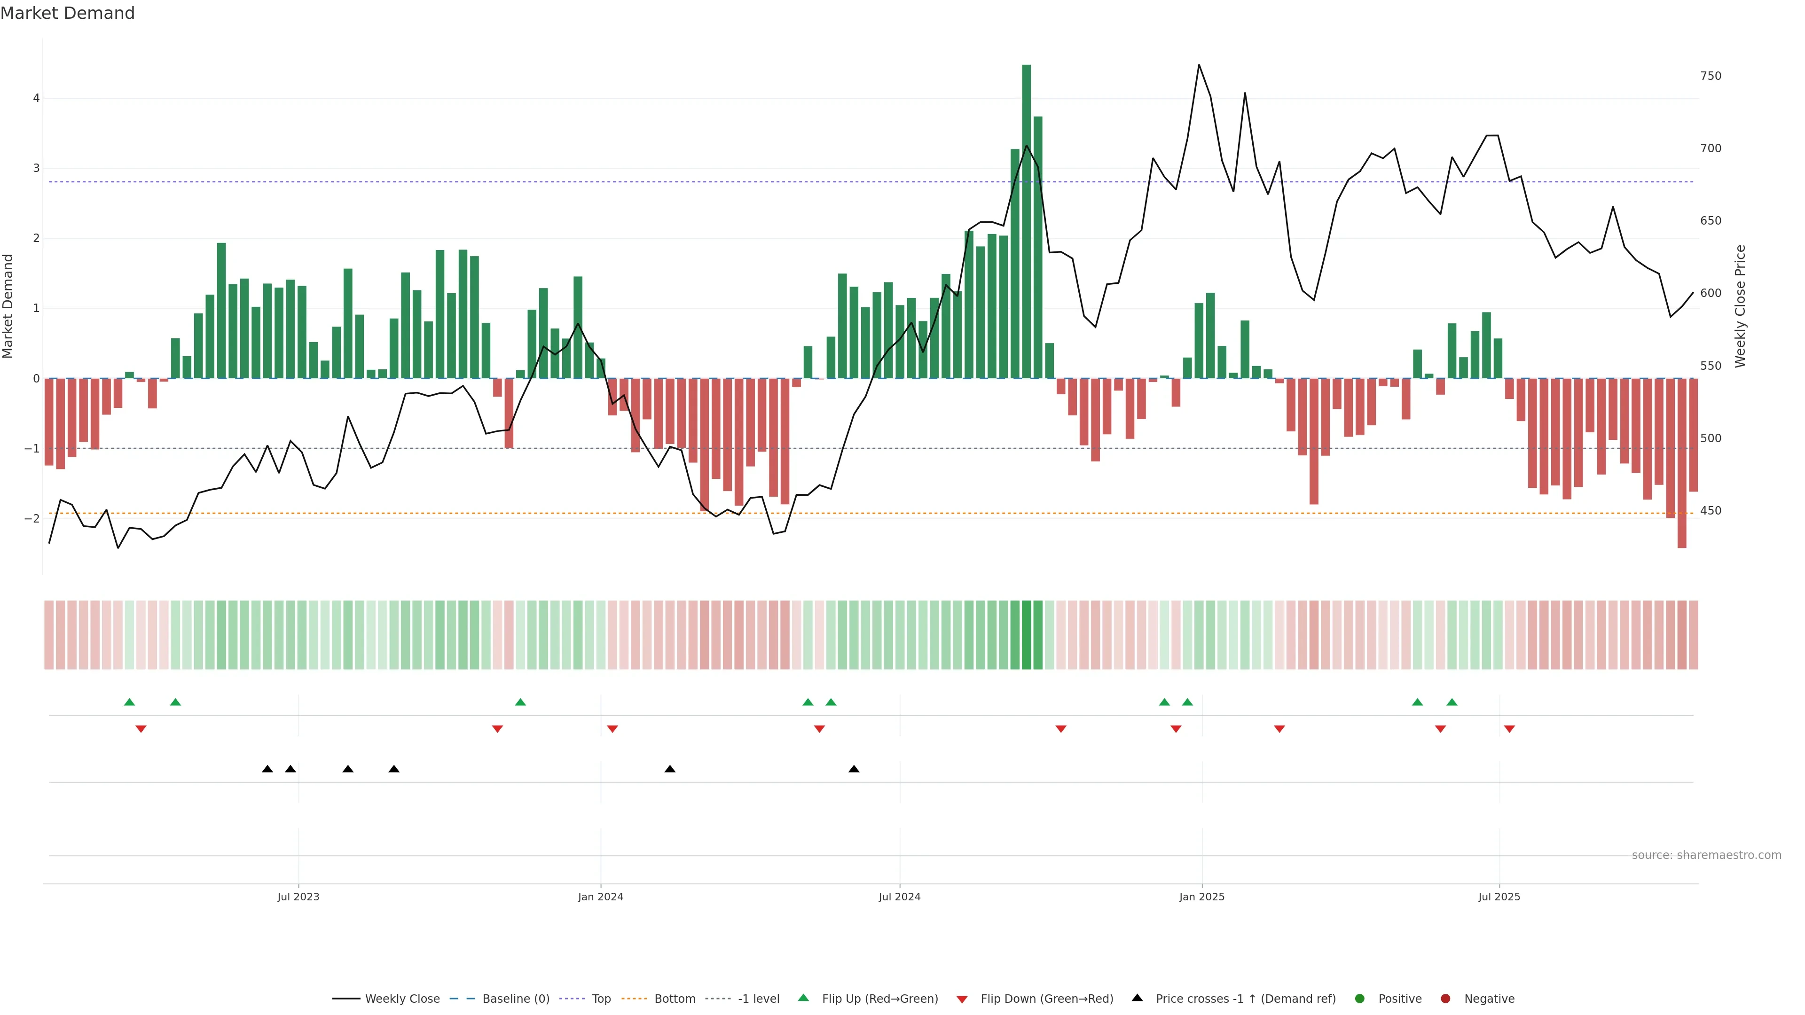Click the leftmost black triangle marker
1805x1015 pixels.
tap(267, 769)
